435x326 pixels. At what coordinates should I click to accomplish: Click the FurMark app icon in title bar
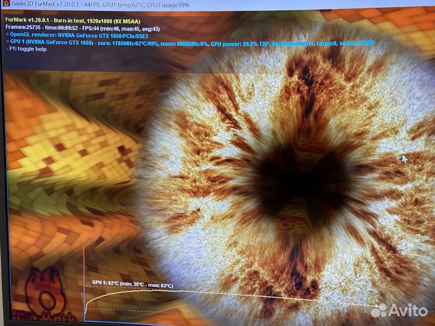tap(6, 4)
